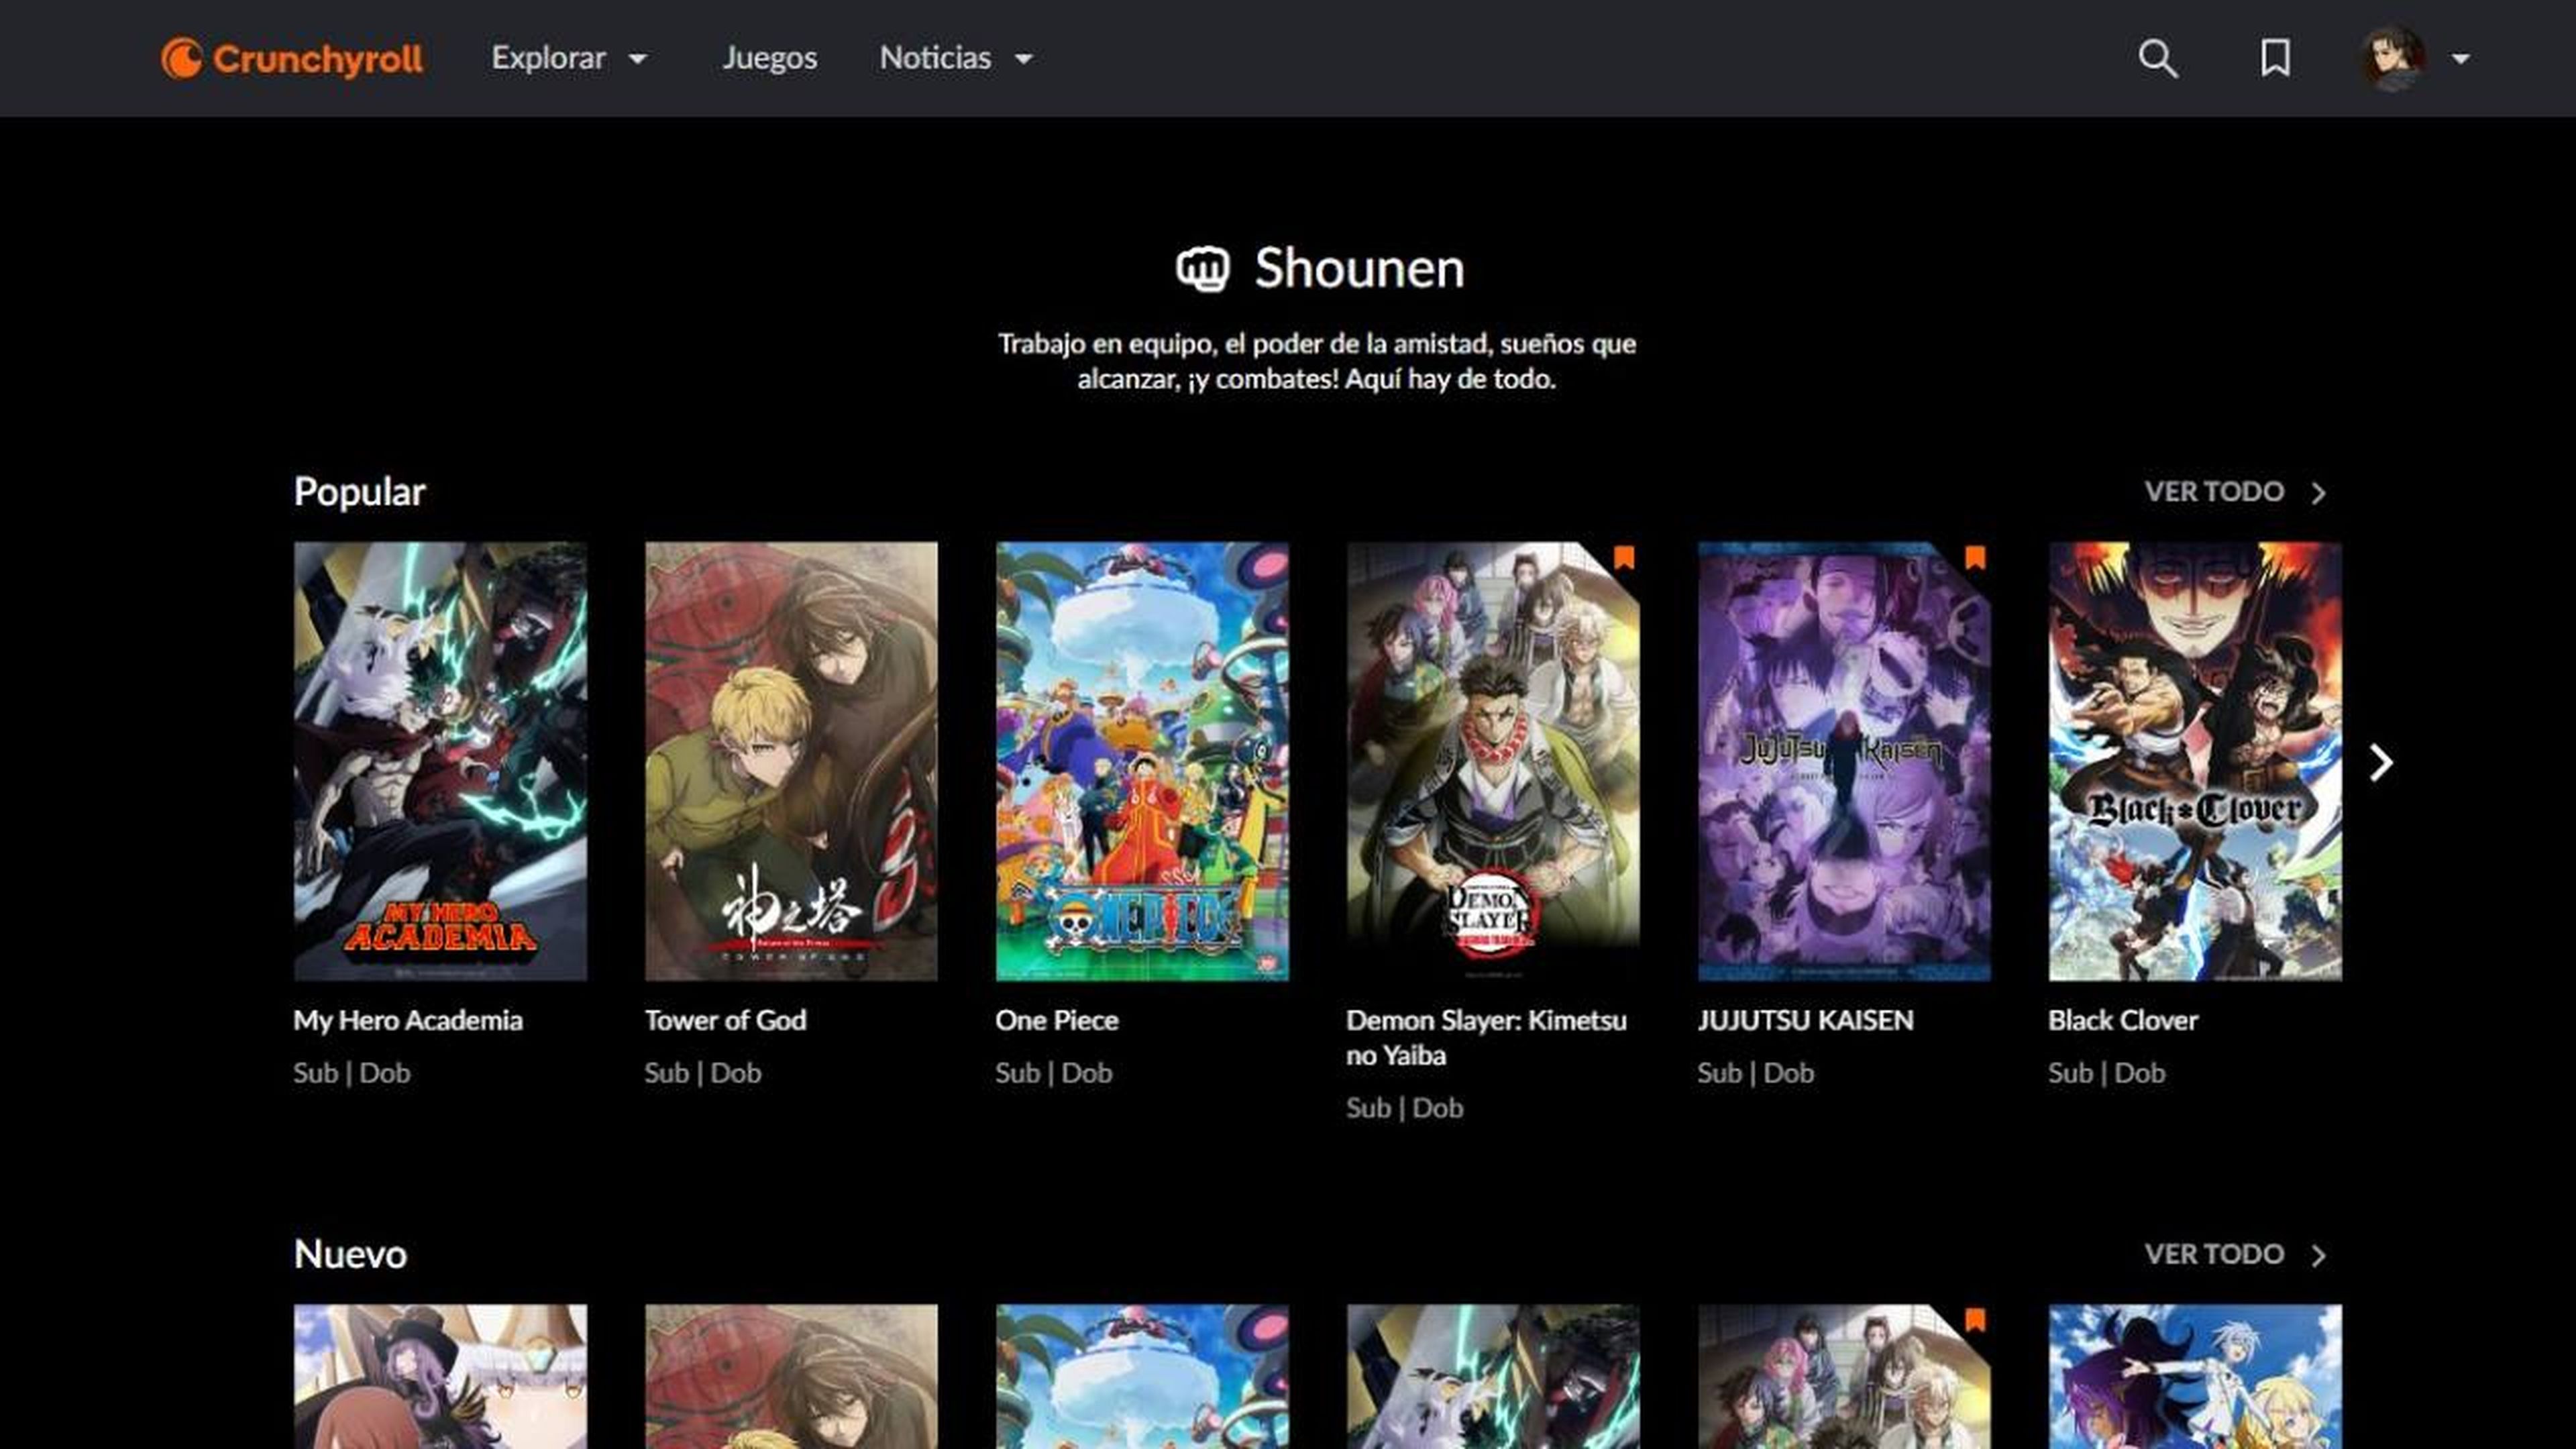The image size is (2576, 1449).
Task: Click VER TODO for Popular section
Action: point(2236,492)
